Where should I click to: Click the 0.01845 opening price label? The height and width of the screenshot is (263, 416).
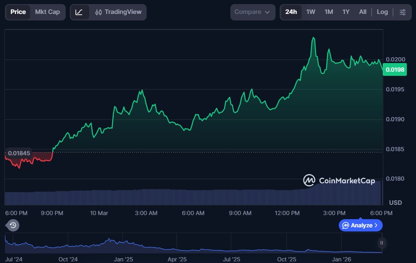[19, 153]
